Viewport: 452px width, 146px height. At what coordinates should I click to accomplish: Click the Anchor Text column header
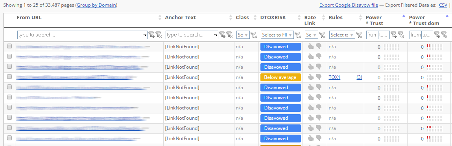(181, 18)
